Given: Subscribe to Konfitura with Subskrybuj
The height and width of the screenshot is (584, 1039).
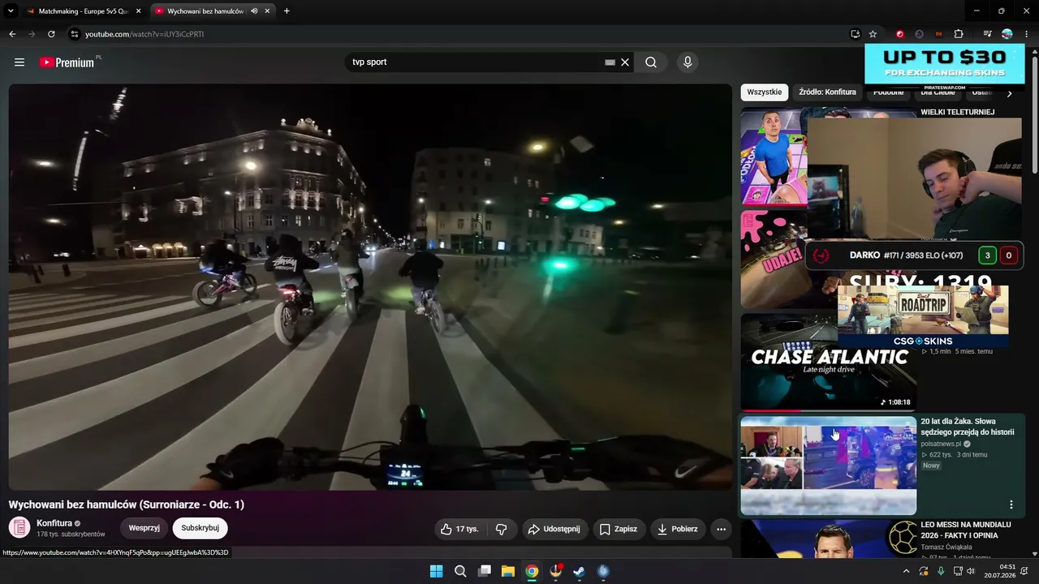Looking at the screenshot, I should [x=200, y=528].
